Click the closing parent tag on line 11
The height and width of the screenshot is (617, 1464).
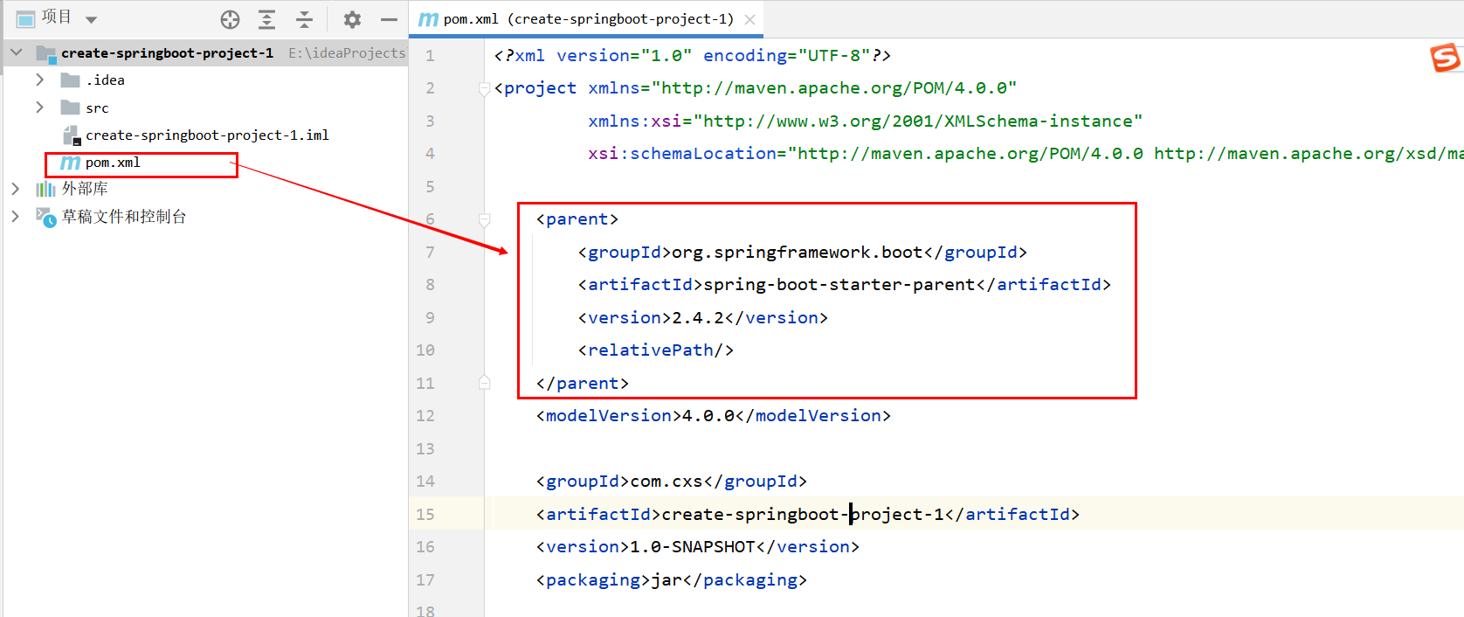coord(583,384)
